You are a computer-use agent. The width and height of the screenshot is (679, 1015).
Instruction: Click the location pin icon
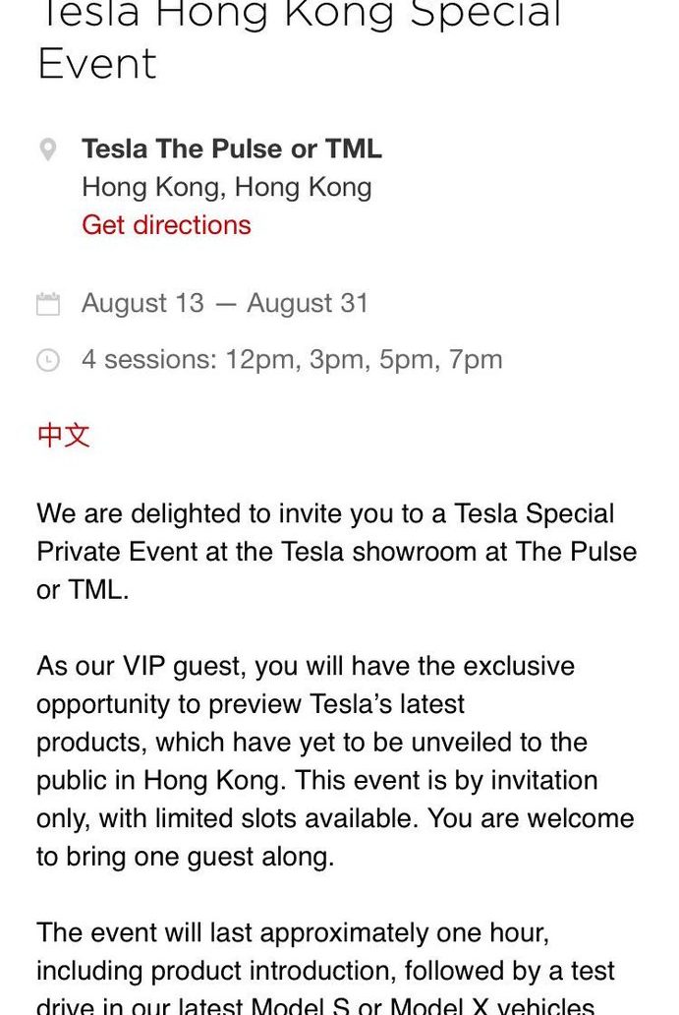pos(48,149)
